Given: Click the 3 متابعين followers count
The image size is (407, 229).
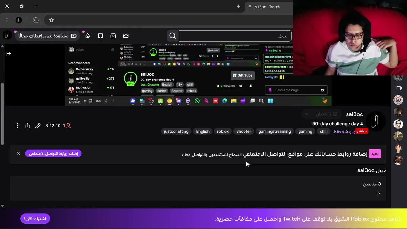Looking at the screenshot, I should click(x=372, y=184).
